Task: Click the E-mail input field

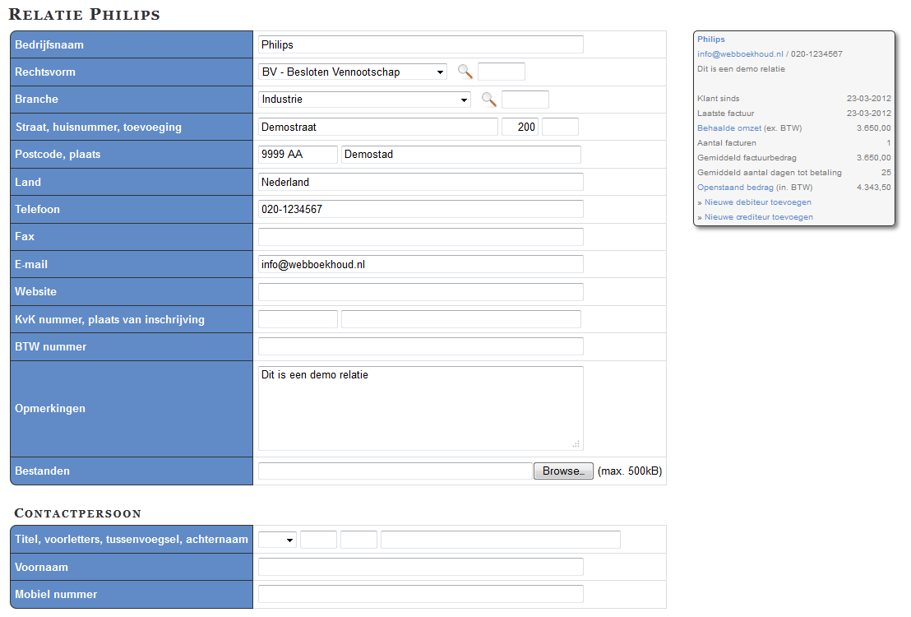Action: coord(421,265)
